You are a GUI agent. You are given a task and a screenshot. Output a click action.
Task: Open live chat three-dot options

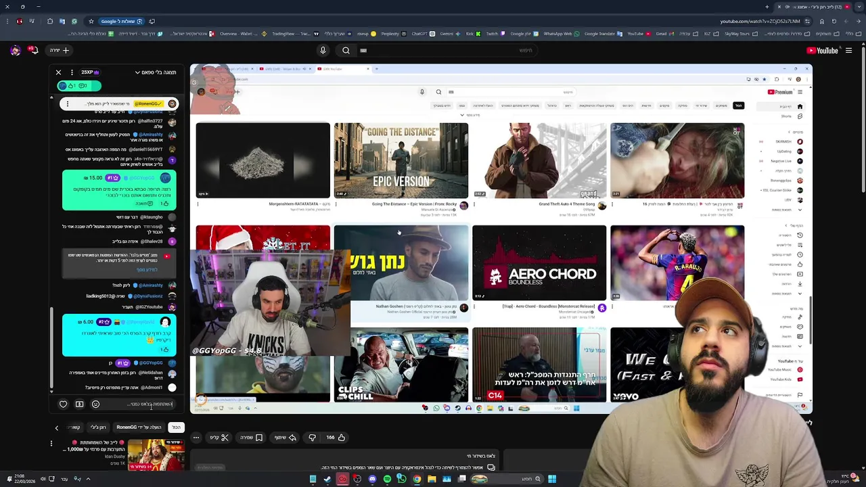click(x=72, y=72)
